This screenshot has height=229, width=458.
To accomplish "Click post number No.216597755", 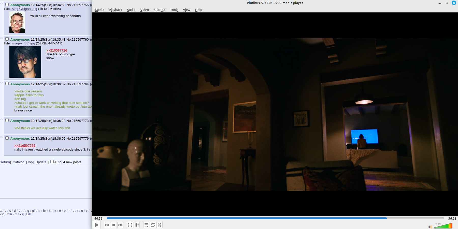I will 78,5.
